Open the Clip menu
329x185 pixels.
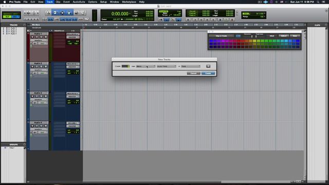58,2
